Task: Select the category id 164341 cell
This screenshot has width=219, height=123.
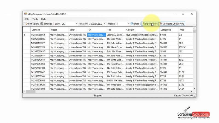Action: (x=169, y=72)
